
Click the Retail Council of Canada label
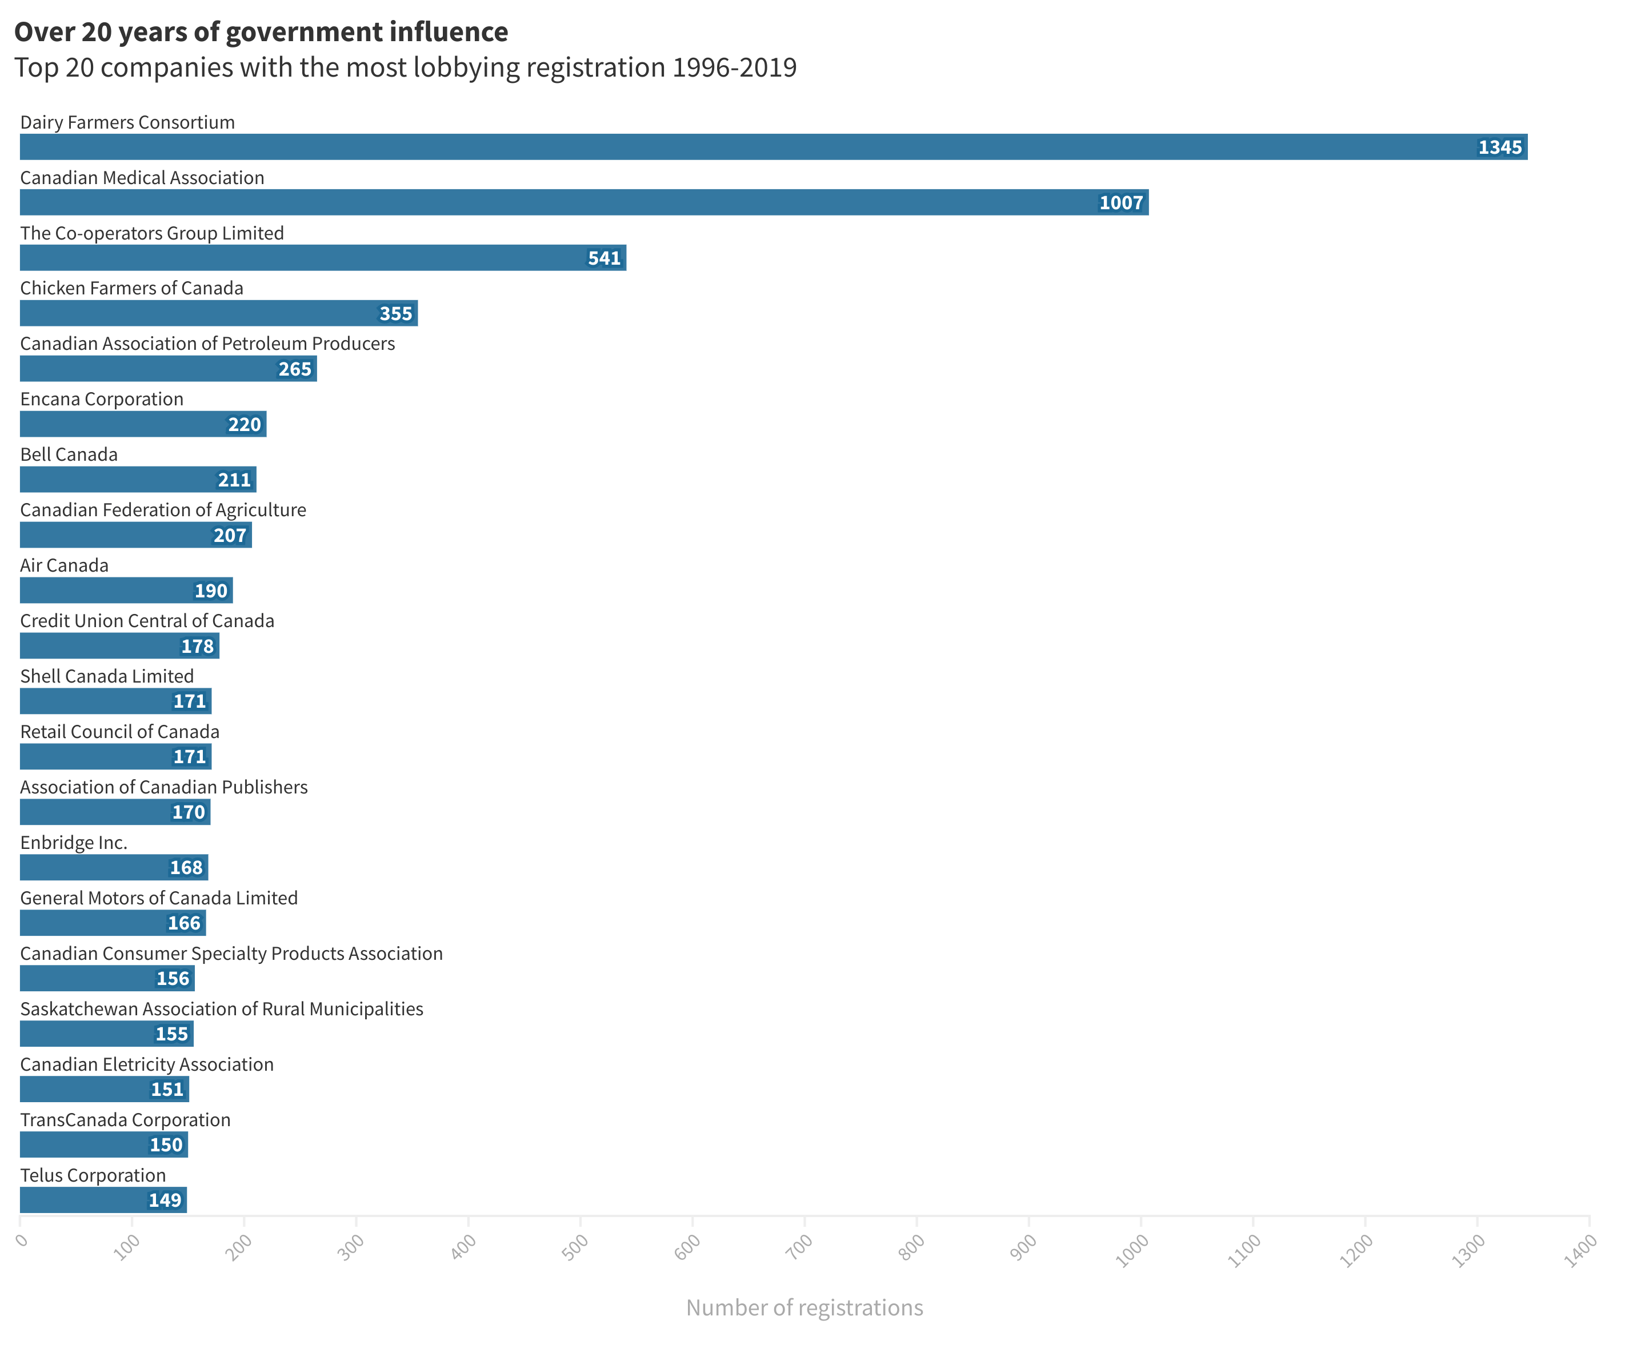[x=120, y=732]
